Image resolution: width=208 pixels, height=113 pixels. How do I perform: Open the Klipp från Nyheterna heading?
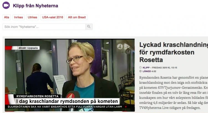(x=35, y=6)
